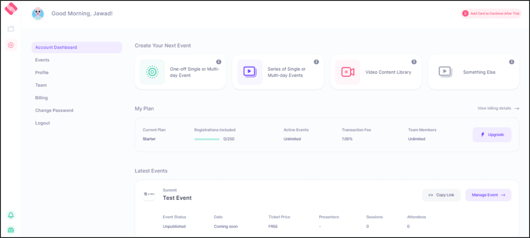Open Profile in side menu
The image size is (530, 238).
point(42,72)
